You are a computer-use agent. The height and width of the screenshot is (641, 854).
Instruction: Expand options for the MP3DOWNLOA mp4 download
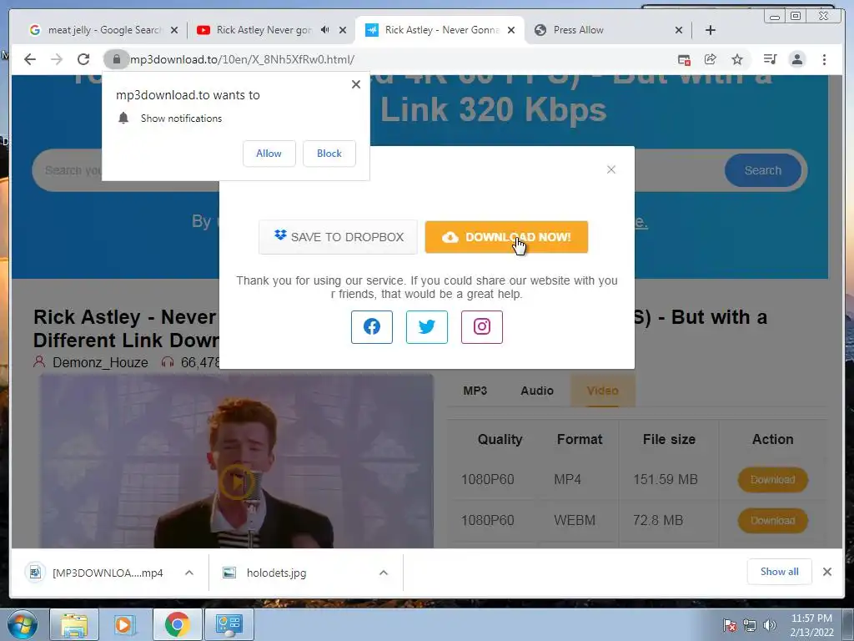[x=189, y=573]
